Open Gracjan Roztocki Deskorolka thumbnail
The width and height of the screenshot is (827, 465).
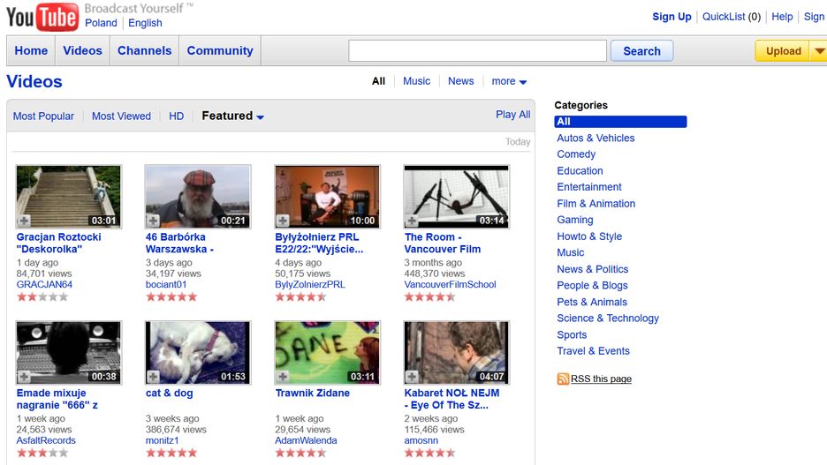69,197
